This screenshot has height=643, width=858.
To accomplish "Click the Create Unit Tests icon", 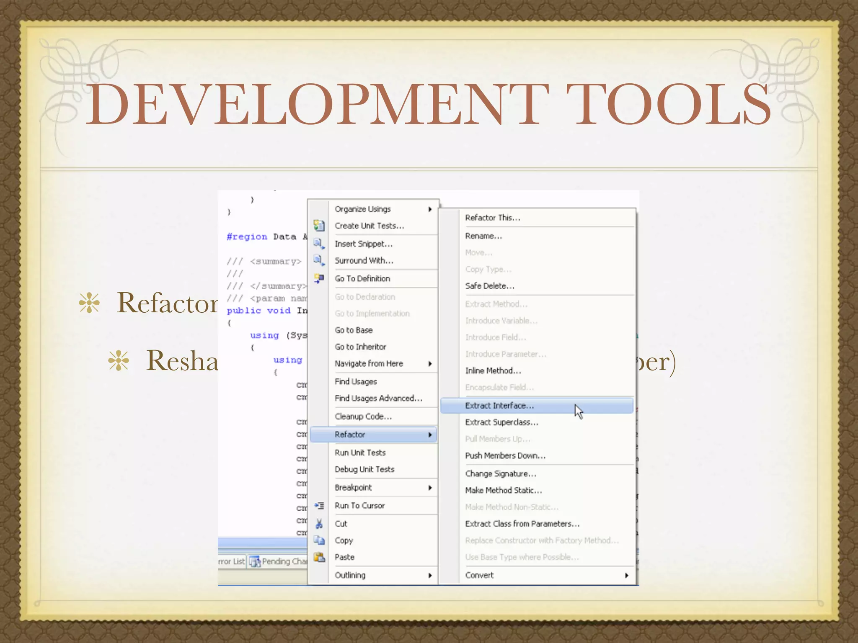I will (x=319, y=226).
